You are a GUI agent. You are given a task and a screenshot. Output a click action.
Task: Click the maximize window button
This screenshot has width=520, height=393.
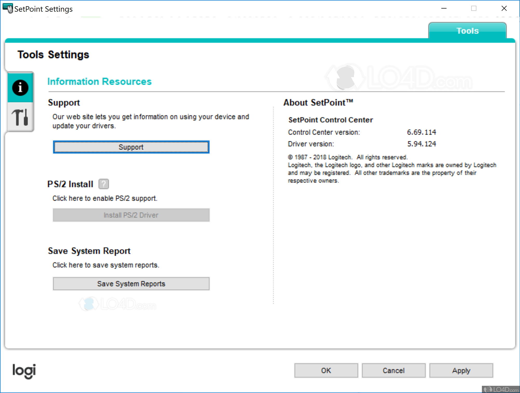474,8
